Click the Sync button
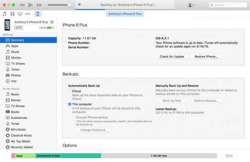 [x=229, y=156]
